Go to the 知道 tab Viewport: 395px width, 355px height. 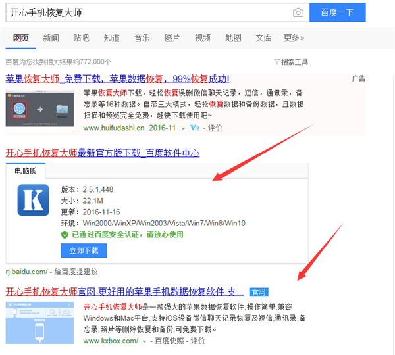(x=112, y=38)
